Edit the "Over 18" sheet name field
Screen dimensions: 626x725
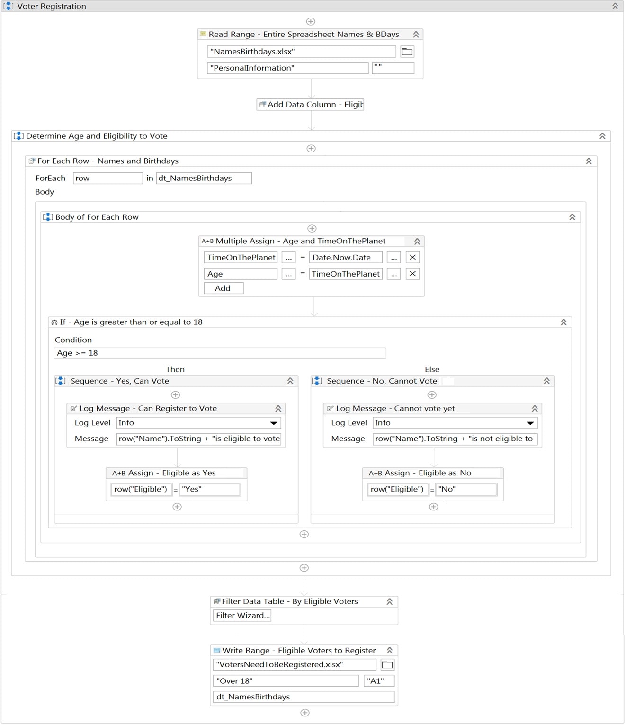pos(286,681)
